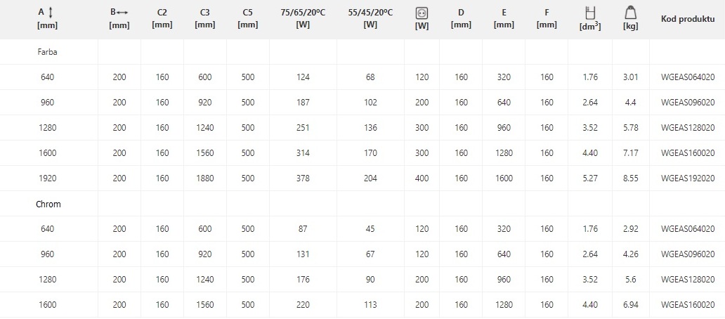Click the vertical height arrow icon beside A
The height and width of the screenshot is (319, 725).
click(x=51, y=13)
